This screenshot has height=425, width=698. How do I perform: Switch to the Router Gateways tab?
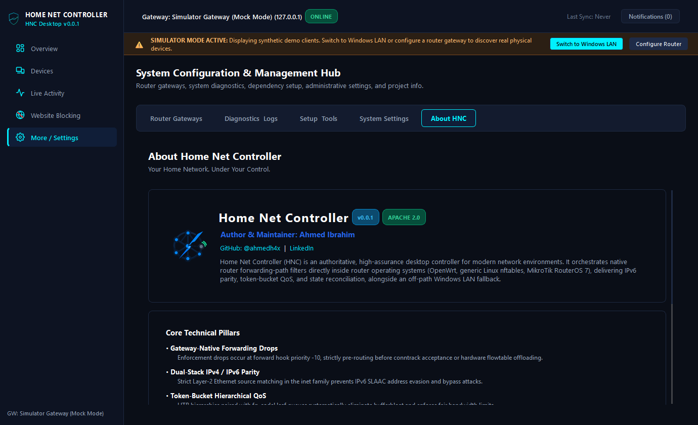176,118
